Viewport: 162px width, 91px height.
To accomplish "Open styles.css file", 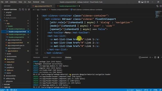I will click(10, 70).
